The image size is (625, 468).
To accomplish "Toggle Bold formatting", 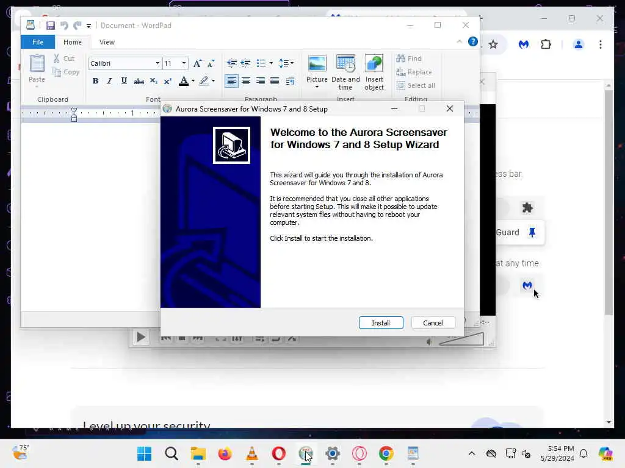I will 95,81.
